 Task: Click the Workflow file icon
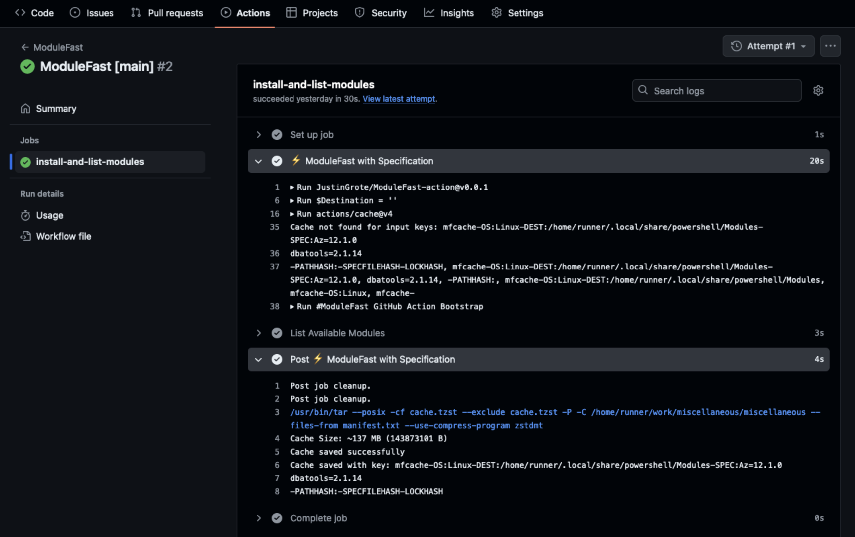tap(25, 236)
